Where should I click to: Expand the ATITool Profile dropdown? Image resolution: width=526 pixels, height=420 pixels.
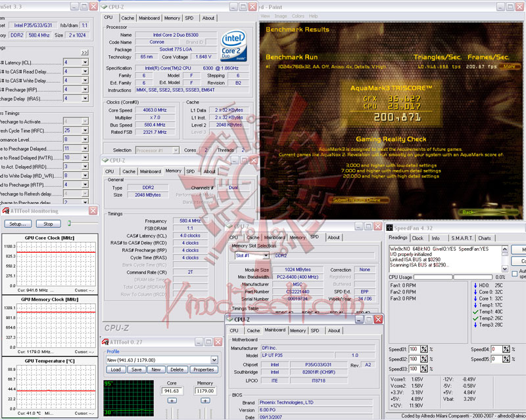(214, 360)
